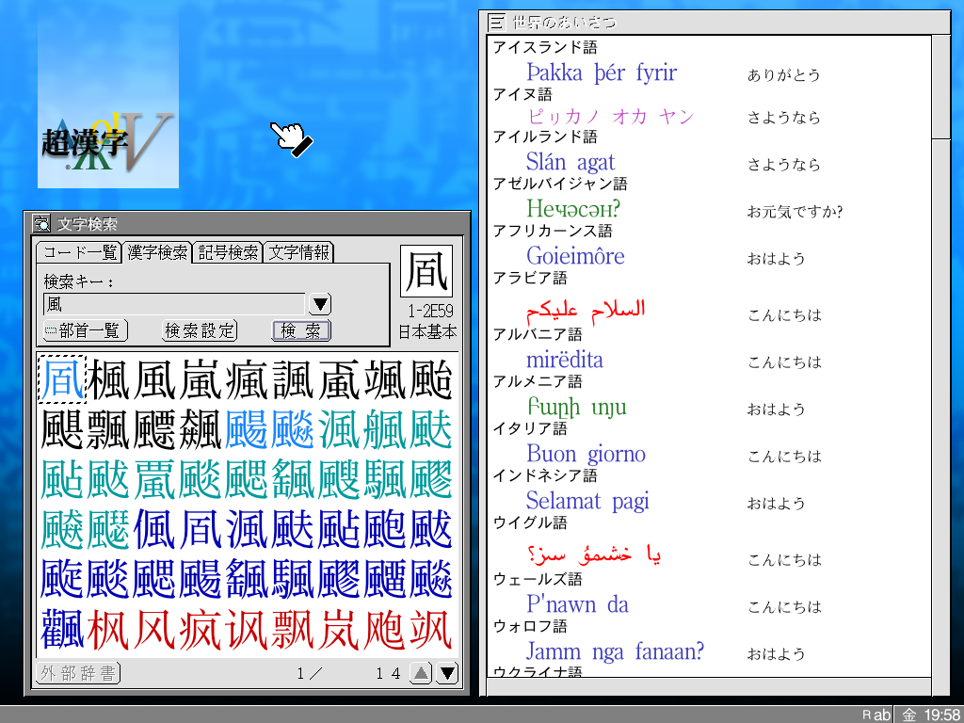Switch to the コード一覧 tab
Viewport: 964px width, 723px height.
click(79, 252)
